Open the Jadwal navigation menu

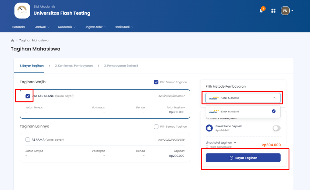tap(42, 27)
